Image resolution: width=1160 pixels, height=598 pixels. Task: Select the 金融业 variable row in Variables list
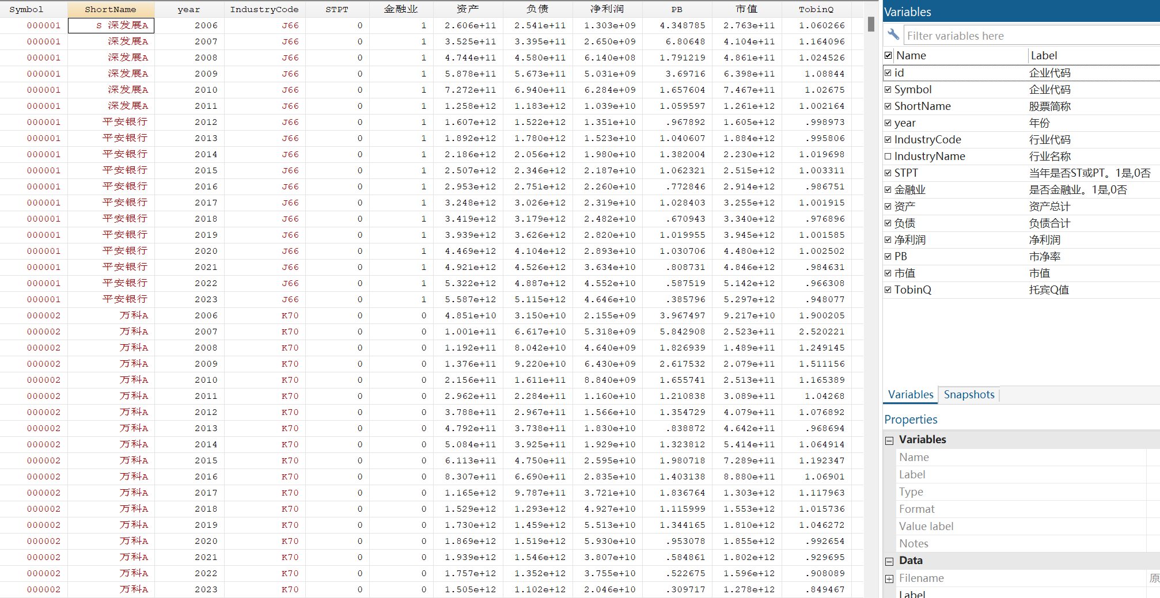pyautogui.click(x=1021, y=190)
